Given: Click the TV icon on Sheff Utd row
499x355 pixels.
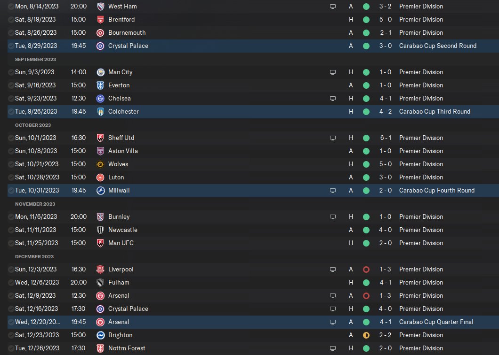Looking at the screenshot, I should (x=332, y=138).
